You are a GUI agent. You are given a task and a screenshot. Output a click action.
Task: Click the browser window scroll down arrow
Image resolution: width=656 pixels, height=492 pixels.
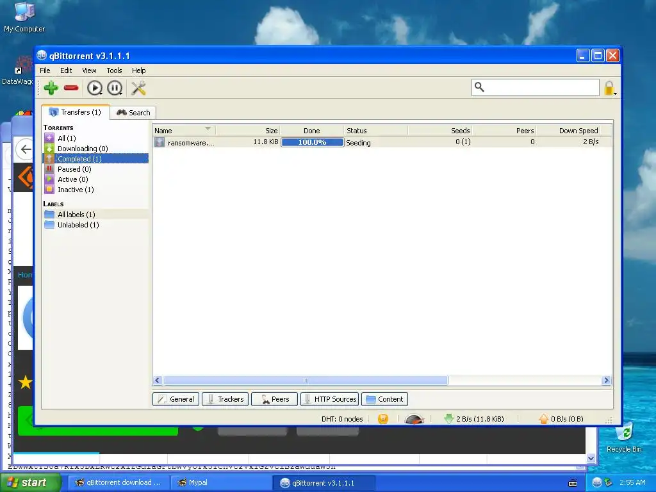click(x=591, y=458)
